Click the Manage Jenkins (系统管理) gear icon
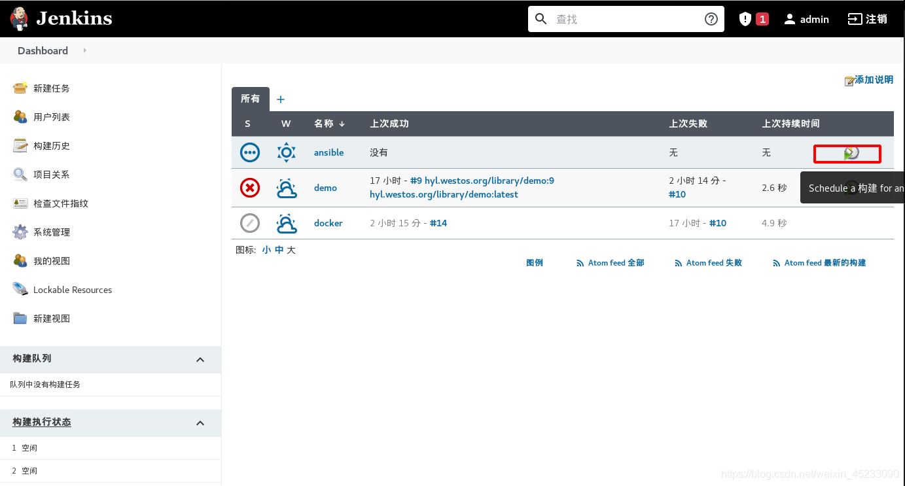Viewport: 905px width, 486px height. (x=20, y=232)
